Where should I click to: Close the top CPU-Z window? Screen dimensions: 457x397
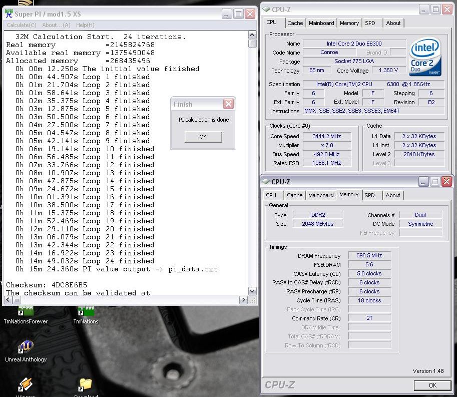pos(447,10)
